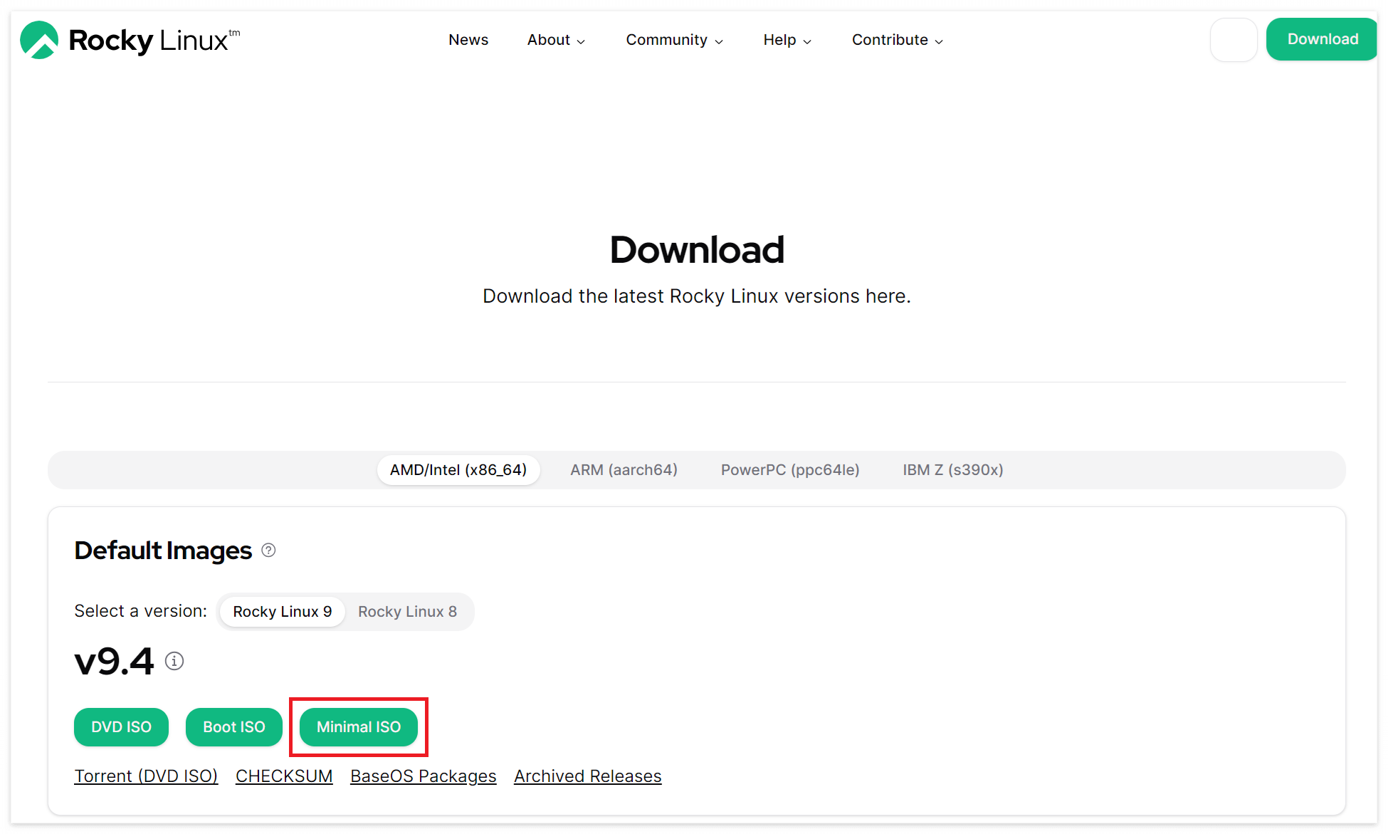Click the green Download button in header
Viewport: 1388px width, 834px height.
1322,40
